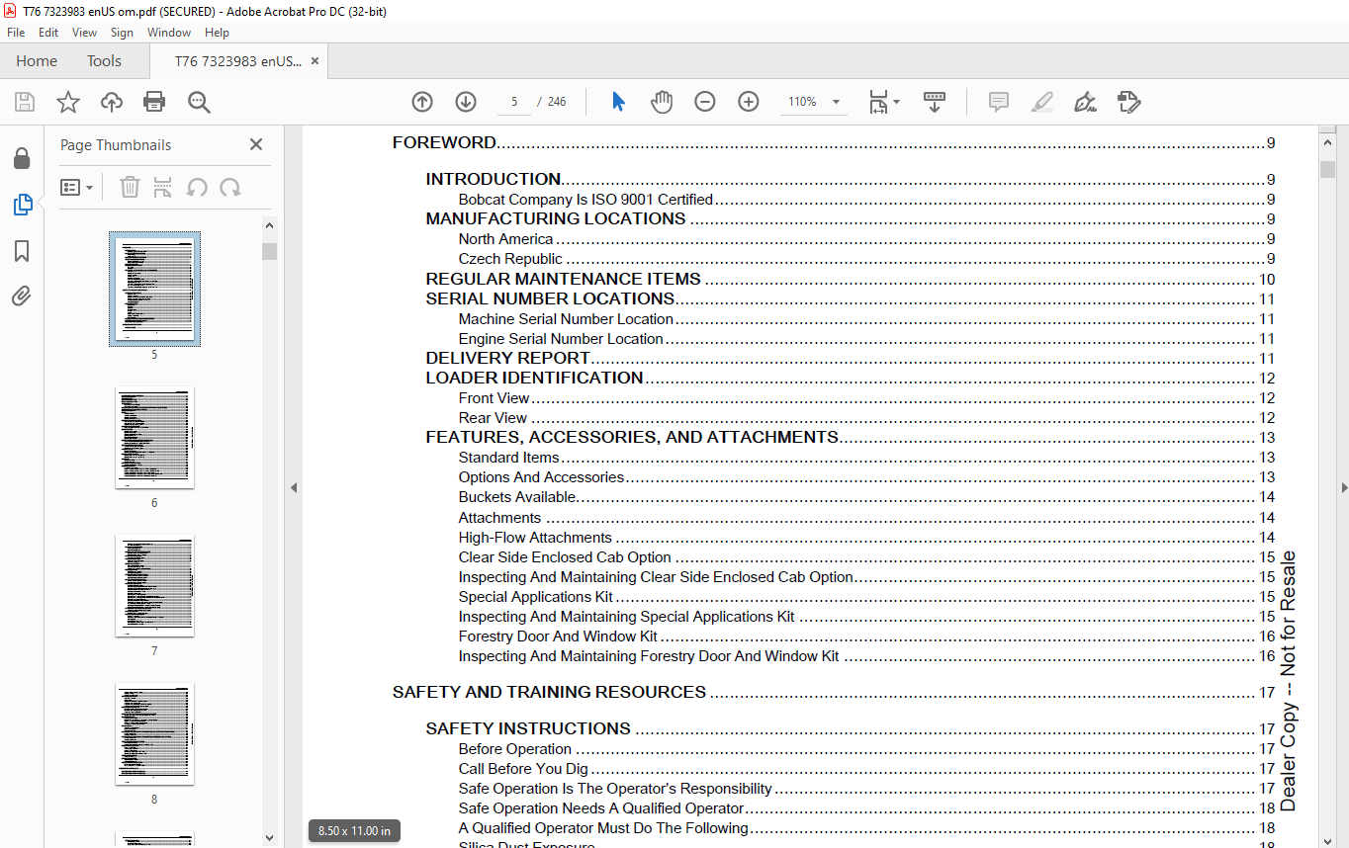The height and width of the screenshot is (848, 1349).
Task: Toggle the Page Thumbnails sidebar button
Action: click(22, 205)
